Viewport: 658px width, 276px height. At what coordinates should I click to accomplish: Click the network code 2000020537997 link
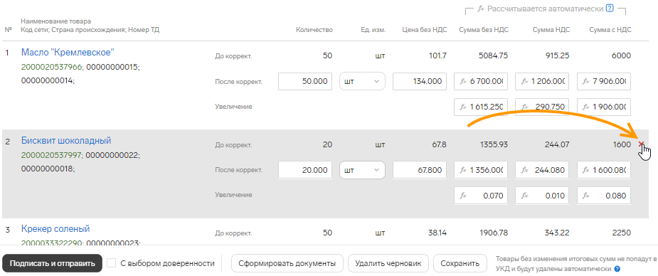(51, 155)
